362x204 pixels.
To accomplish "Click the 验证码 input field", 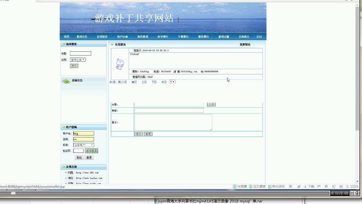I will pyautogui.click(x=79, y=151).
